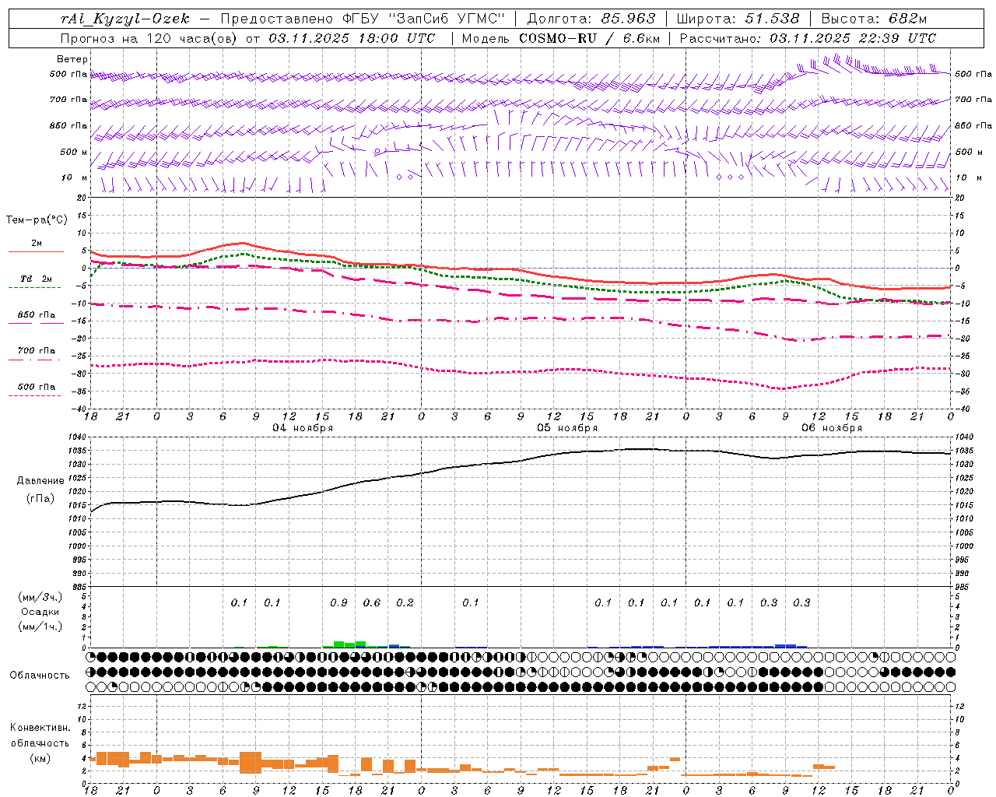Click the "(км)" convective cloud unit label
Screen dimensions: 996x797
click(40, 758)
